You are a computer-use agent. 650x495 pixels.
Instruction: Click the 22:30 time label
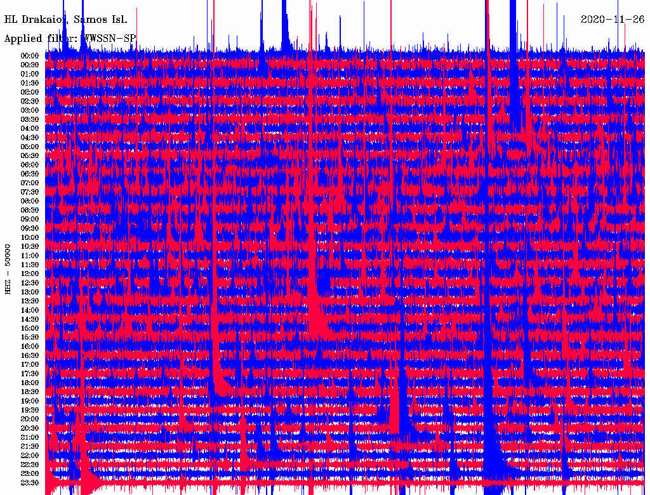(x=30, y=465)
